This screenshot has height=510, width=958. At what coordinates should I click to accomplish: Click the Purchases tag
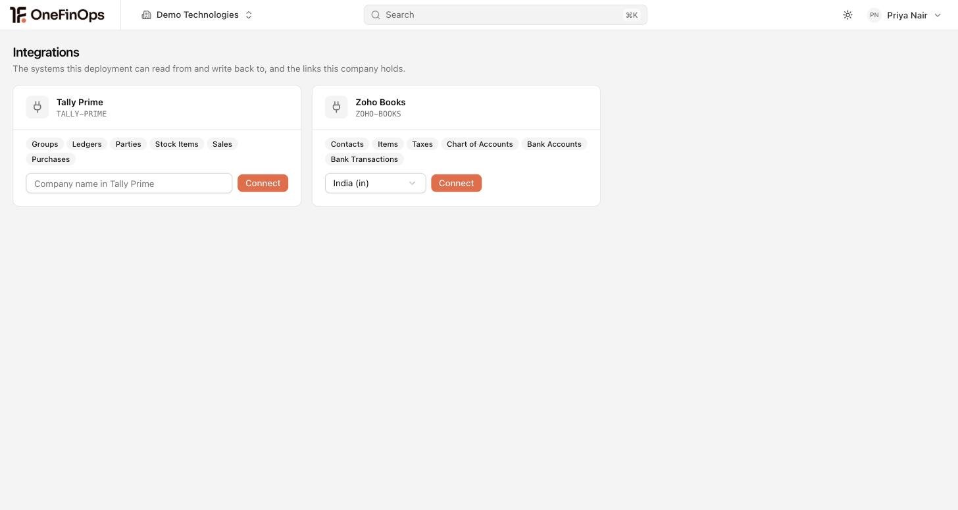click(51, 159)
